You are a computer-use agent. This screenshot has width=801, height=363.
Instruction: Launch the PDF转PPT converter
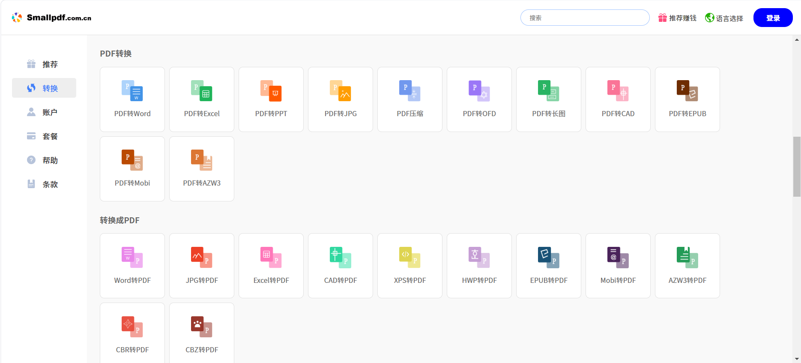coord(271,91)
